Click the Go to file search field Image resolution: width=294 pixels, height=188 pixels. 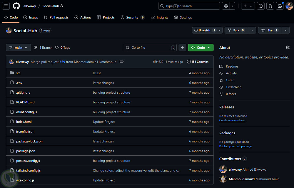pos(150,48)
